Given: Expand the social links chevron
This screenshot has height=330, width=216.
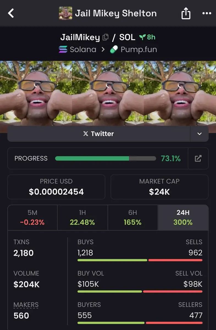Looking at the screenshot, I should [x=200, y=134].
